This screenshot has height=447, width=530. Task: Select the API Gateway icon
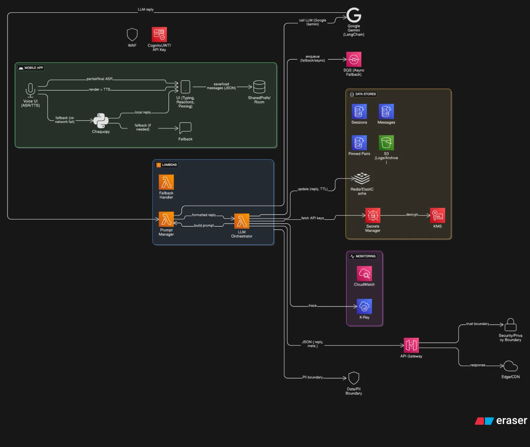(411, 345)
